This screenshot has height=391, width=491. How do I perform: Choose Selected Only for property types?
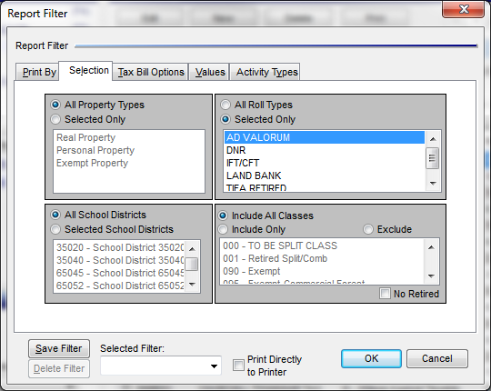pyautogui.click(x=55, y=119)
